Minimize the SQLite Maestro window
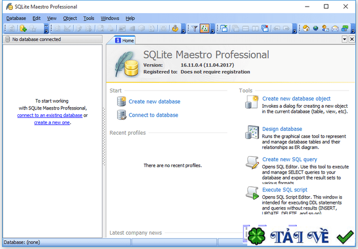Screen dimensions: 358x249 307,7
